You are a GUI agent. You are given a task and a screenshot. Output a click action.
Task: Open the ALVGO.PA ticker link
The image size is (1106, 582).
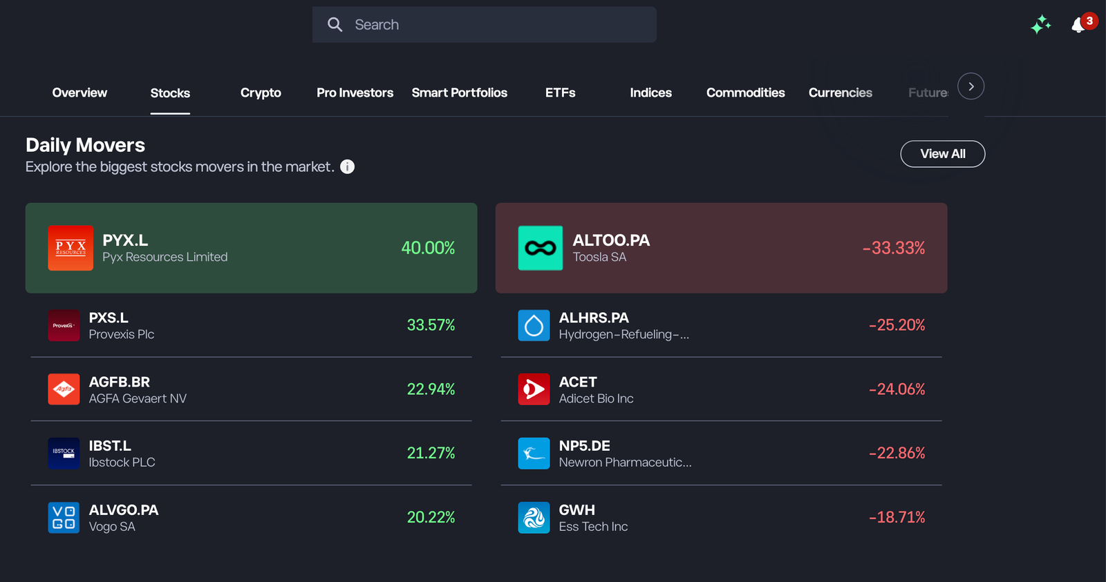point(124,510)
